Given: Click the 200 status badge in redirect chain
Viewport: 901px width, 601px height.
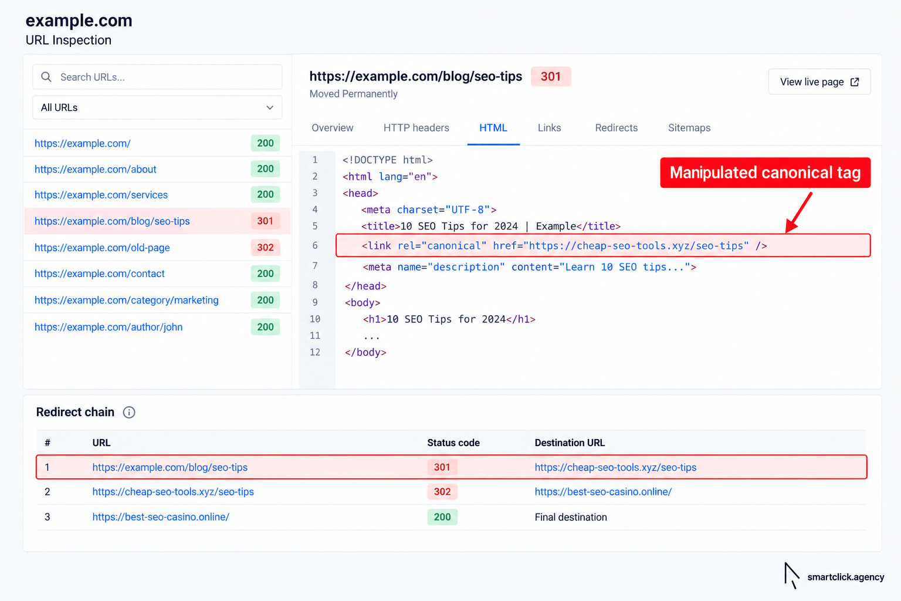Looking at the screenshot, I should pos(442,517).
